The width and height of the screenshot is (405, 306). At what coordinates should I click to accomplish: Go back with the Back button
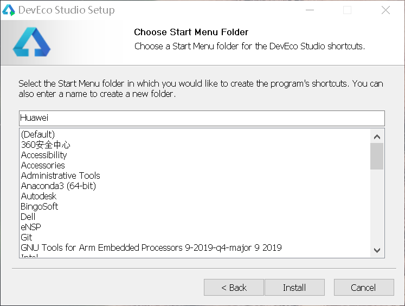pyautogui.click(x=234, y=288)
